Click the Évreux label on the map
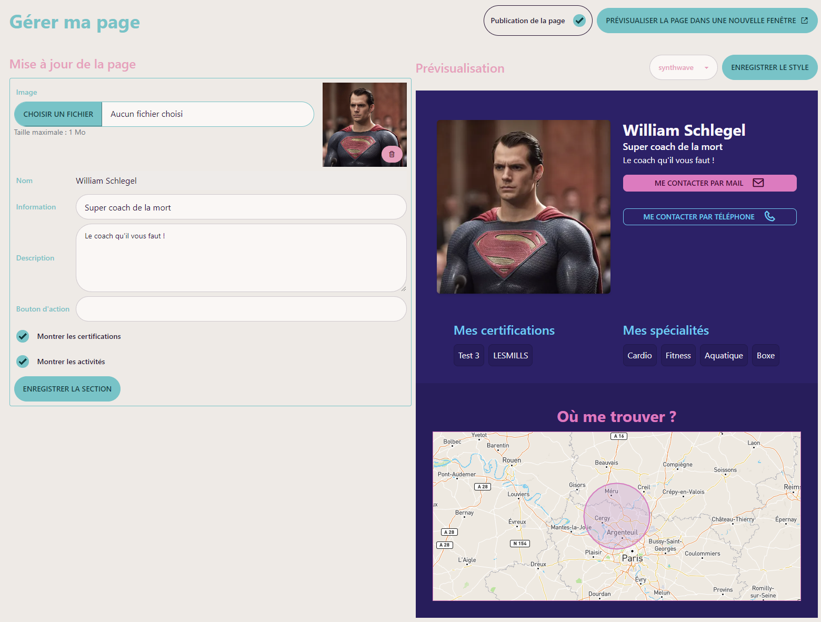821x622 pixels. (x=517, y=521)
